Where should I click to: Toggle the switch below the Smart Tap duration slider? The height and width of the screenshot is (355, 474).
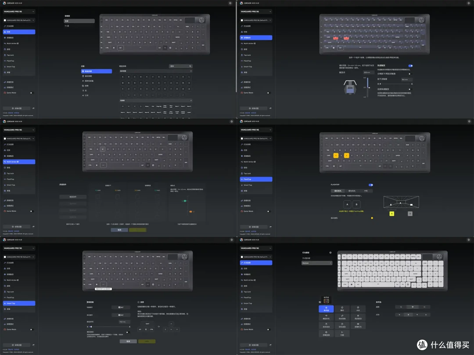click(x=128, y=332)
